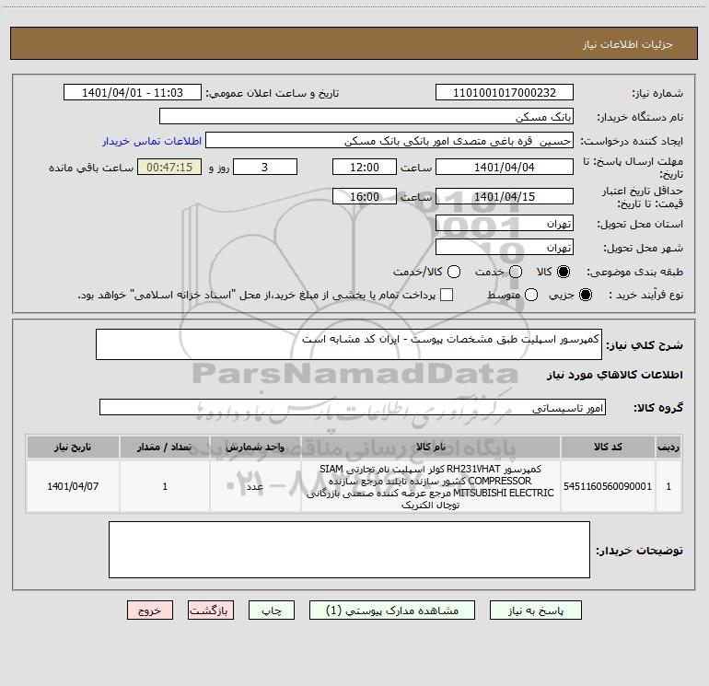Click the countdown timer 00:47:15
Screen dimensions: 709x686
tap(169, 168)
